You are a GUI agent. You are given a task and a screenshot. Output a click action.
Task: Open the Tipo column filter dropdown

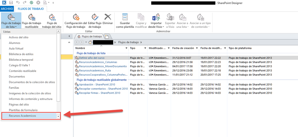pos(145,48)
